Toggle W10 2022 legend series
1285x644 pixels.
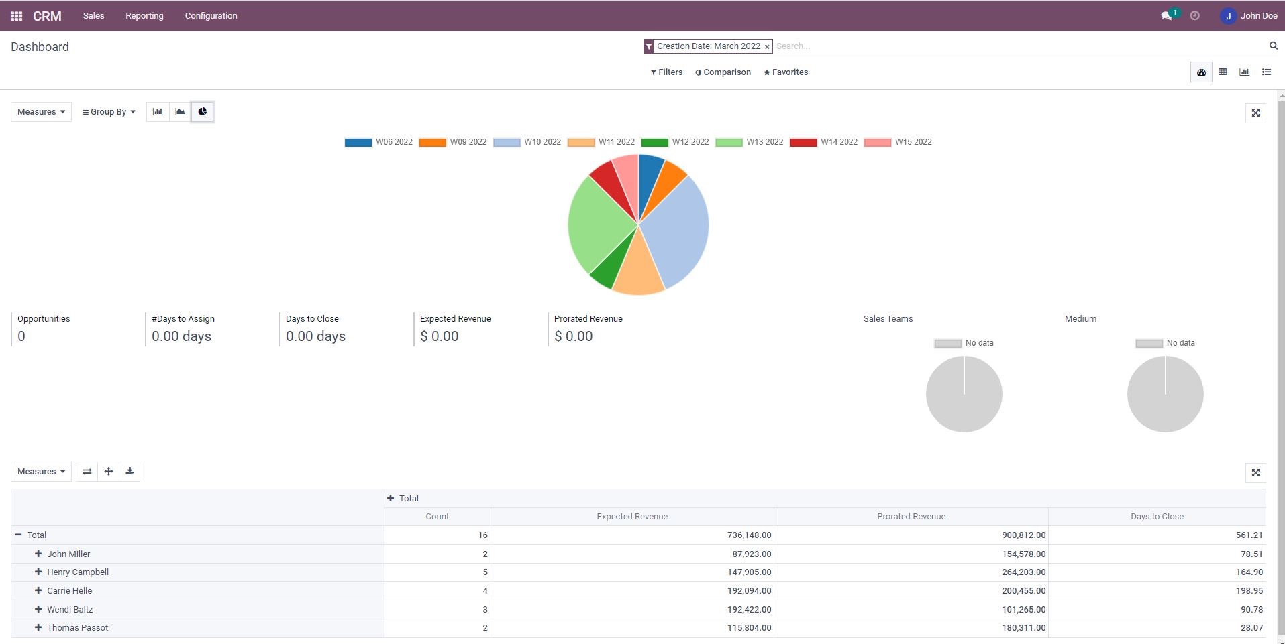[x=527, y=142]
